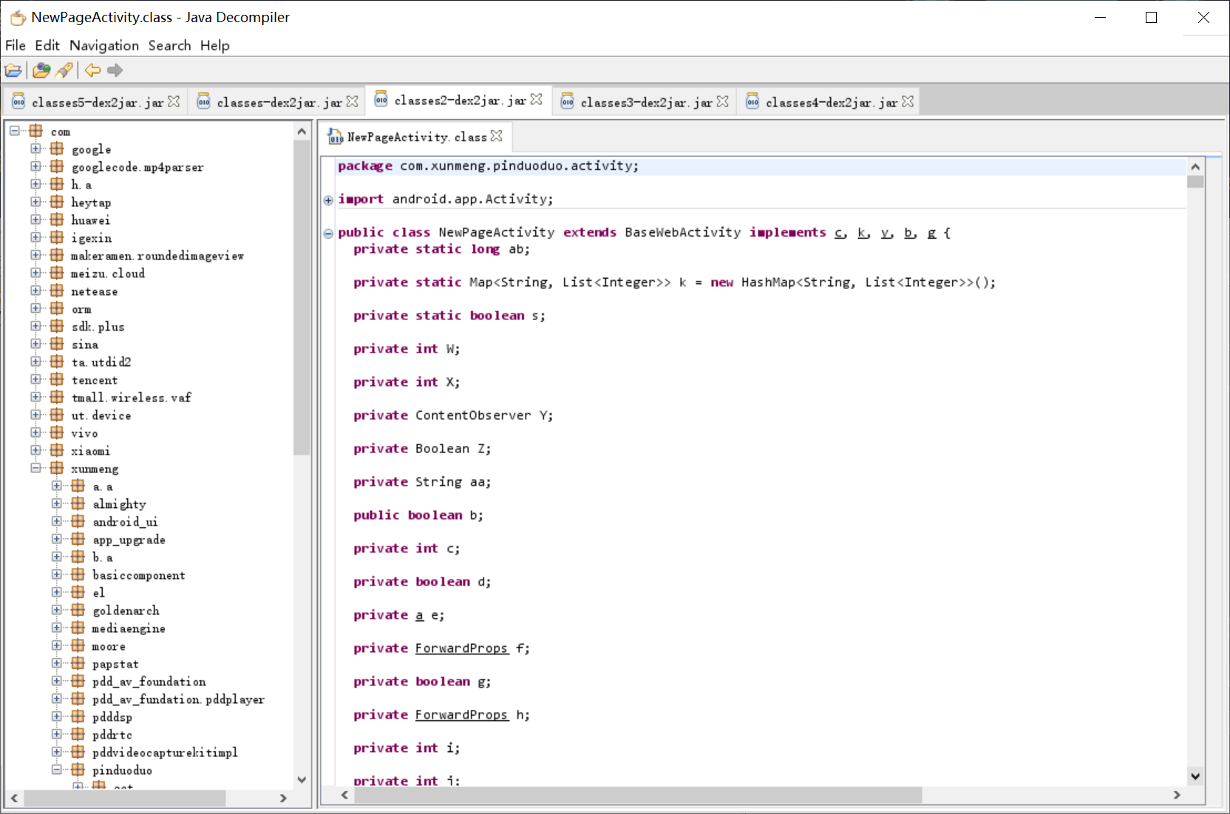Follow the implemented interface link y

coord(886,233)
